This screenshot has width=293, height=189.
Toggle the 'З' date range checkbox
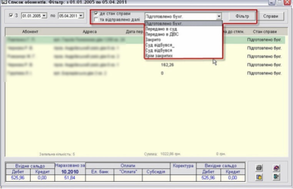11,15
